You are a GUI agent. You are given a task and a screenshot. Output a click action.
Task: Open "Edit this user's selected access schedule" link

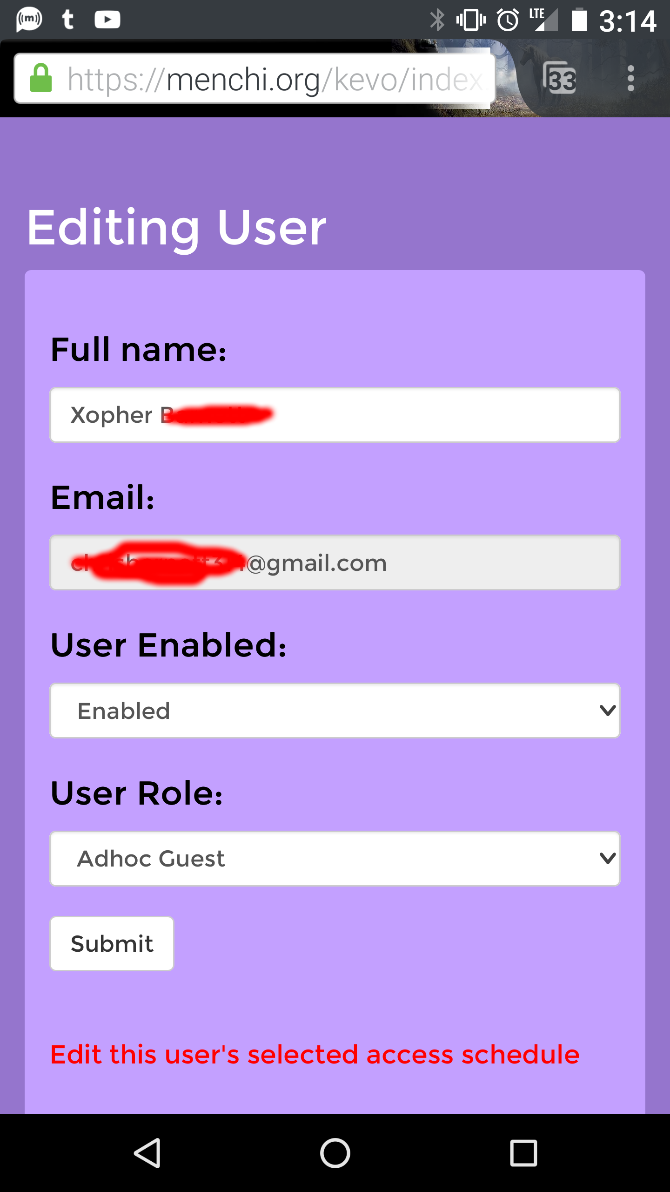(x=315, y=1054)
